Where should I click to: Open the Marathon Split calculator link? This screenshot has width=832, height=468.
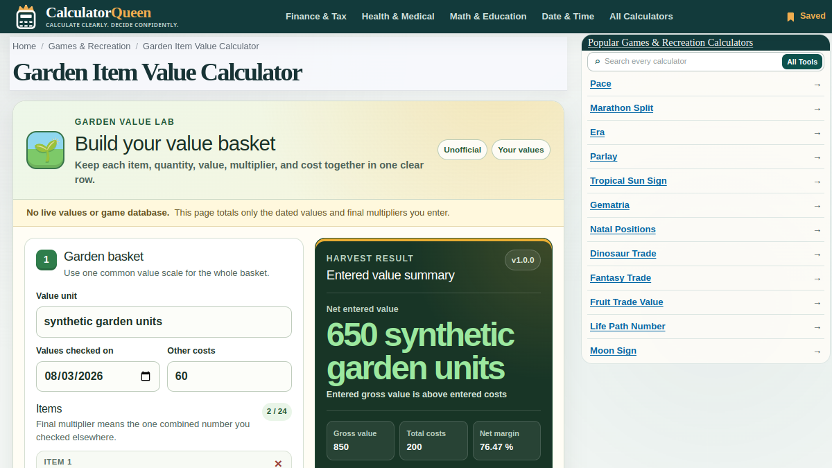coord(621,108)
